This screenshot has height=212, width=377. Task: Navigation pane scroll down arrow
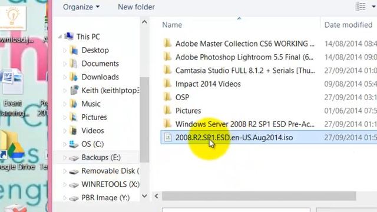coord(144,196)
